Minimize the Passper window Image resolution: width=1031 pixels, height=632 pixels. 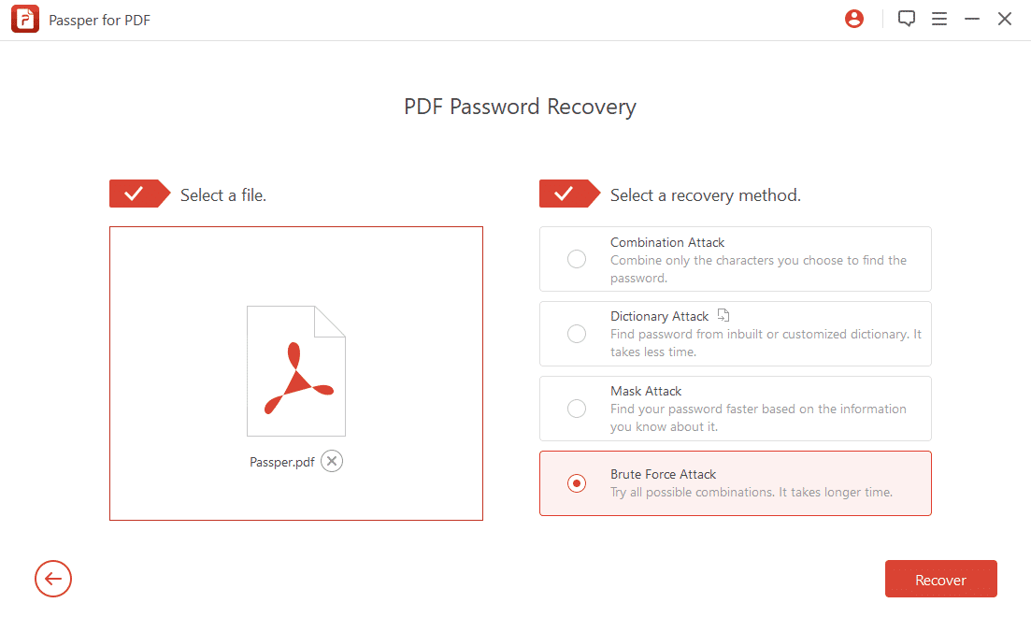[972, 19]
